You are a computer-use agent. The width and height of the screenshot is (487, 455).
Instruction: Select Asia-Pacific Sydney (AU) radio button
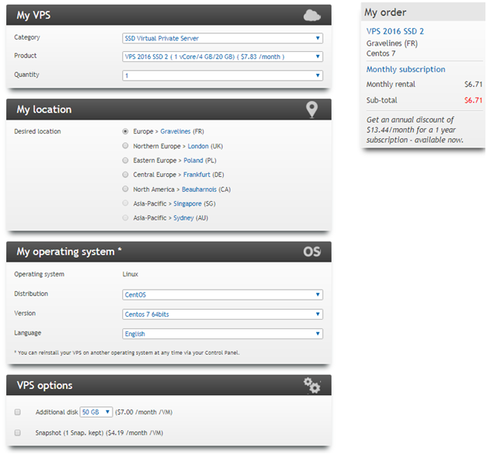pos(125,217)
